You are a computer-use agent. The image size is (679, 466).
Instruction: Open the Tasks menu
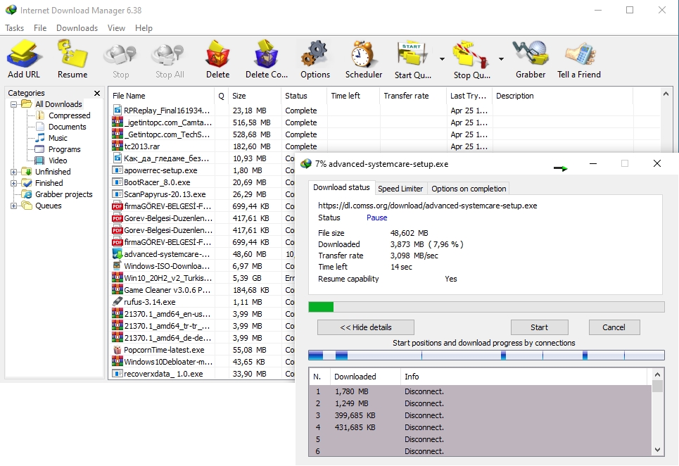pyautogui.click(x=14, y=28)
